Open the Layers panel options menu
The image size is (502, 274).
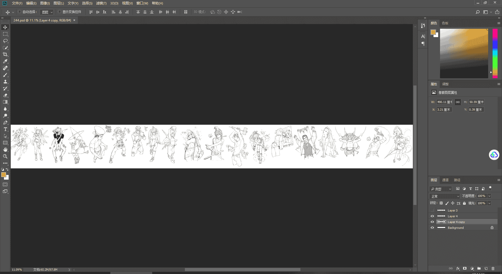click(x=499, y=180)
